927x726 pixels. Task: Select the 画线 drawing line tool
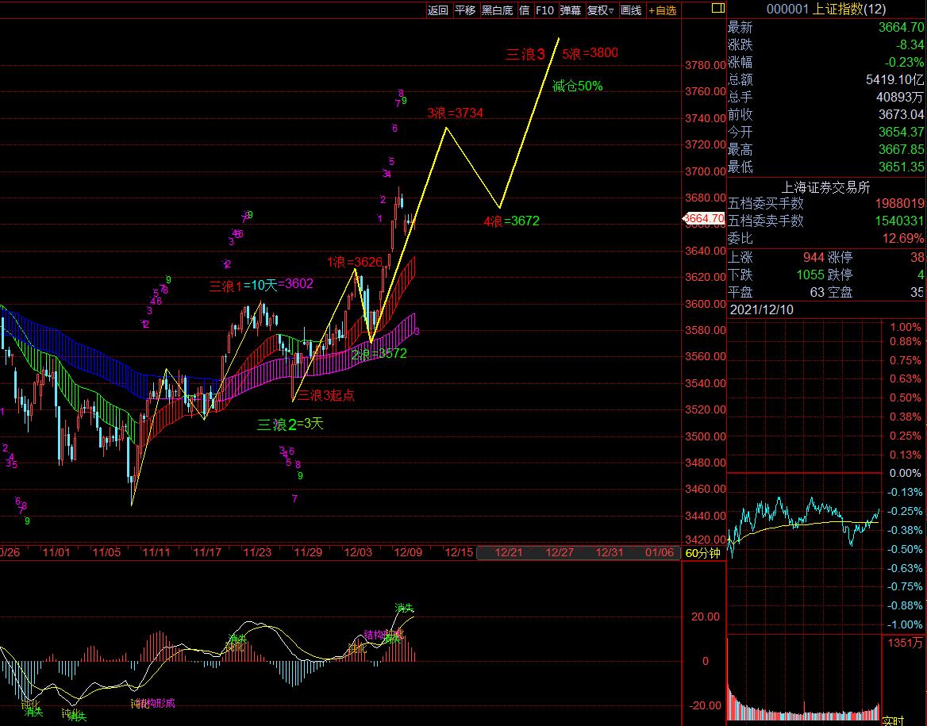[631, 10]
